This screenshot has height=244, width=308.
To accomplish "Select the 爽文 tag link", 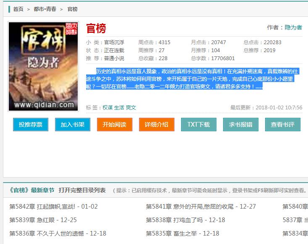I will pyautogui.click(x=131, y=108).
